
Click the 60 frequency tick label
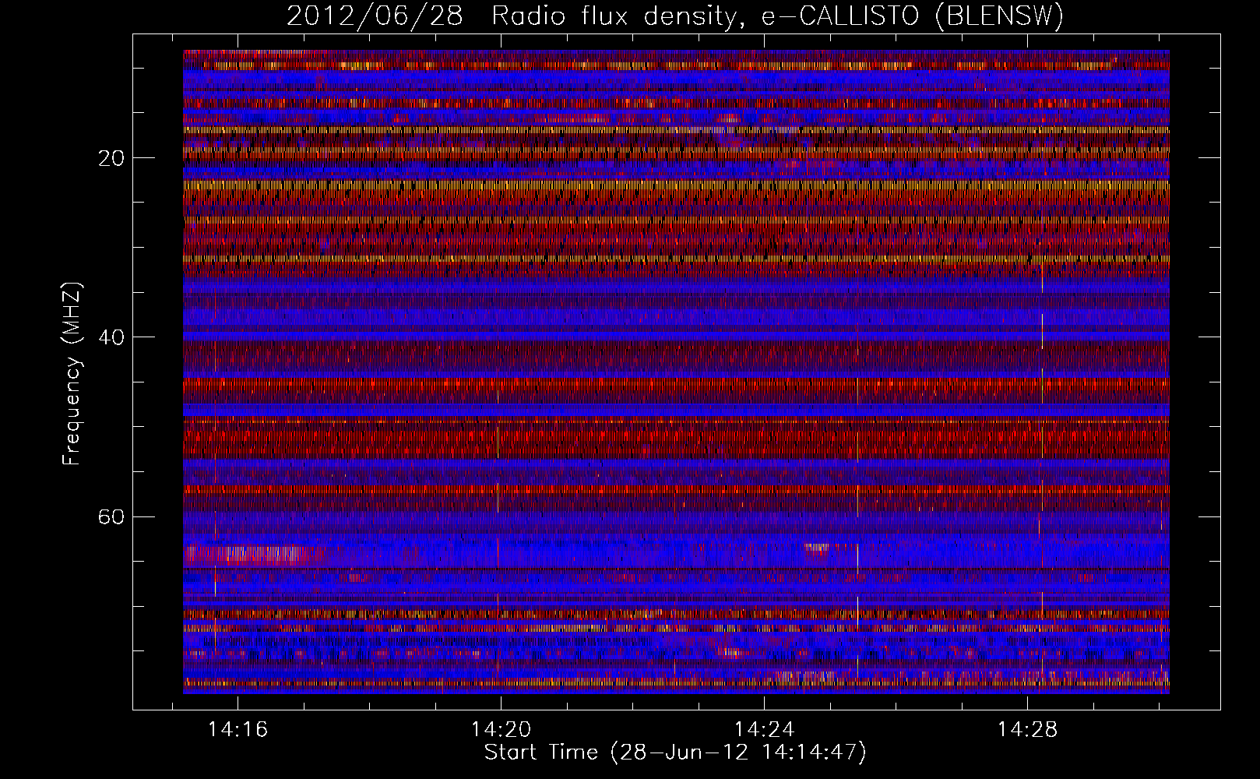tap(111, 516)
